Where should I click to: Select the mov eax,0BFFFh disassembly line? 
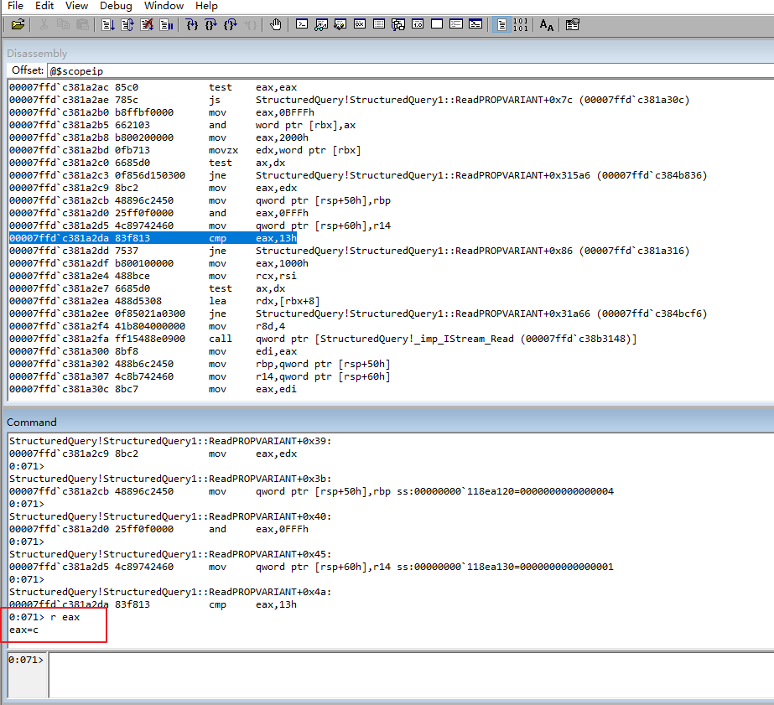(161, 112)
